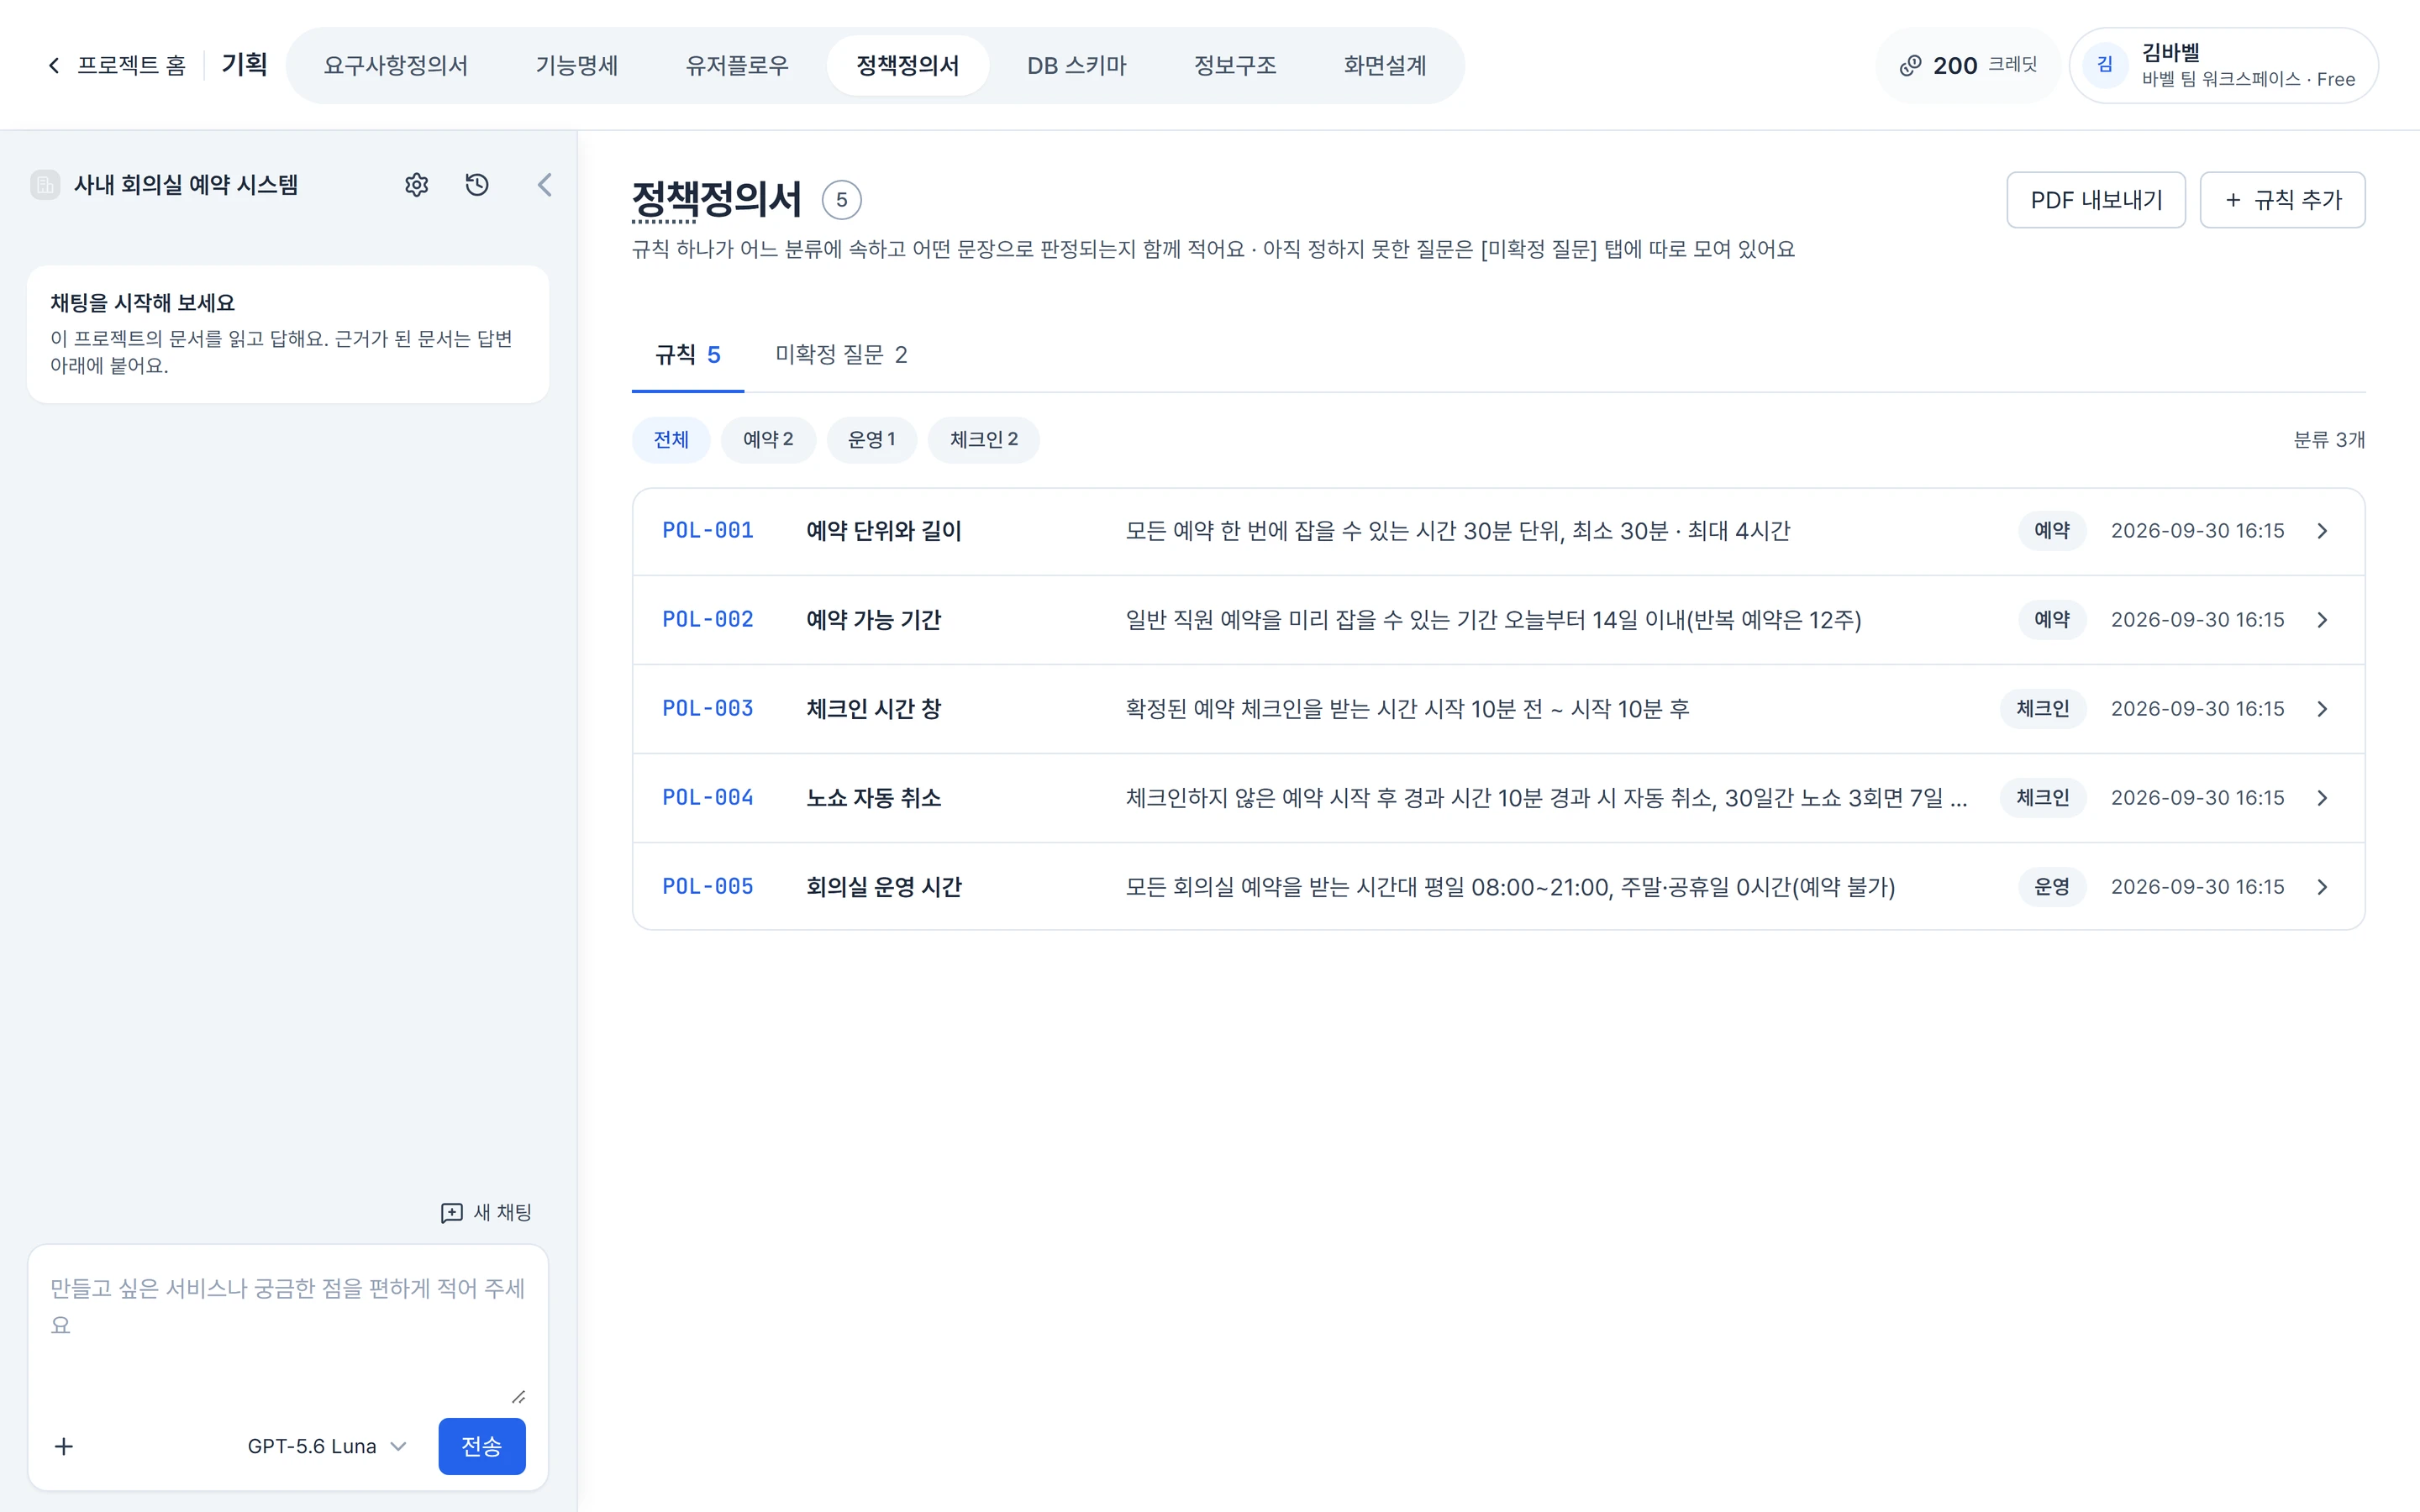Open chat history clock icon

477,185
